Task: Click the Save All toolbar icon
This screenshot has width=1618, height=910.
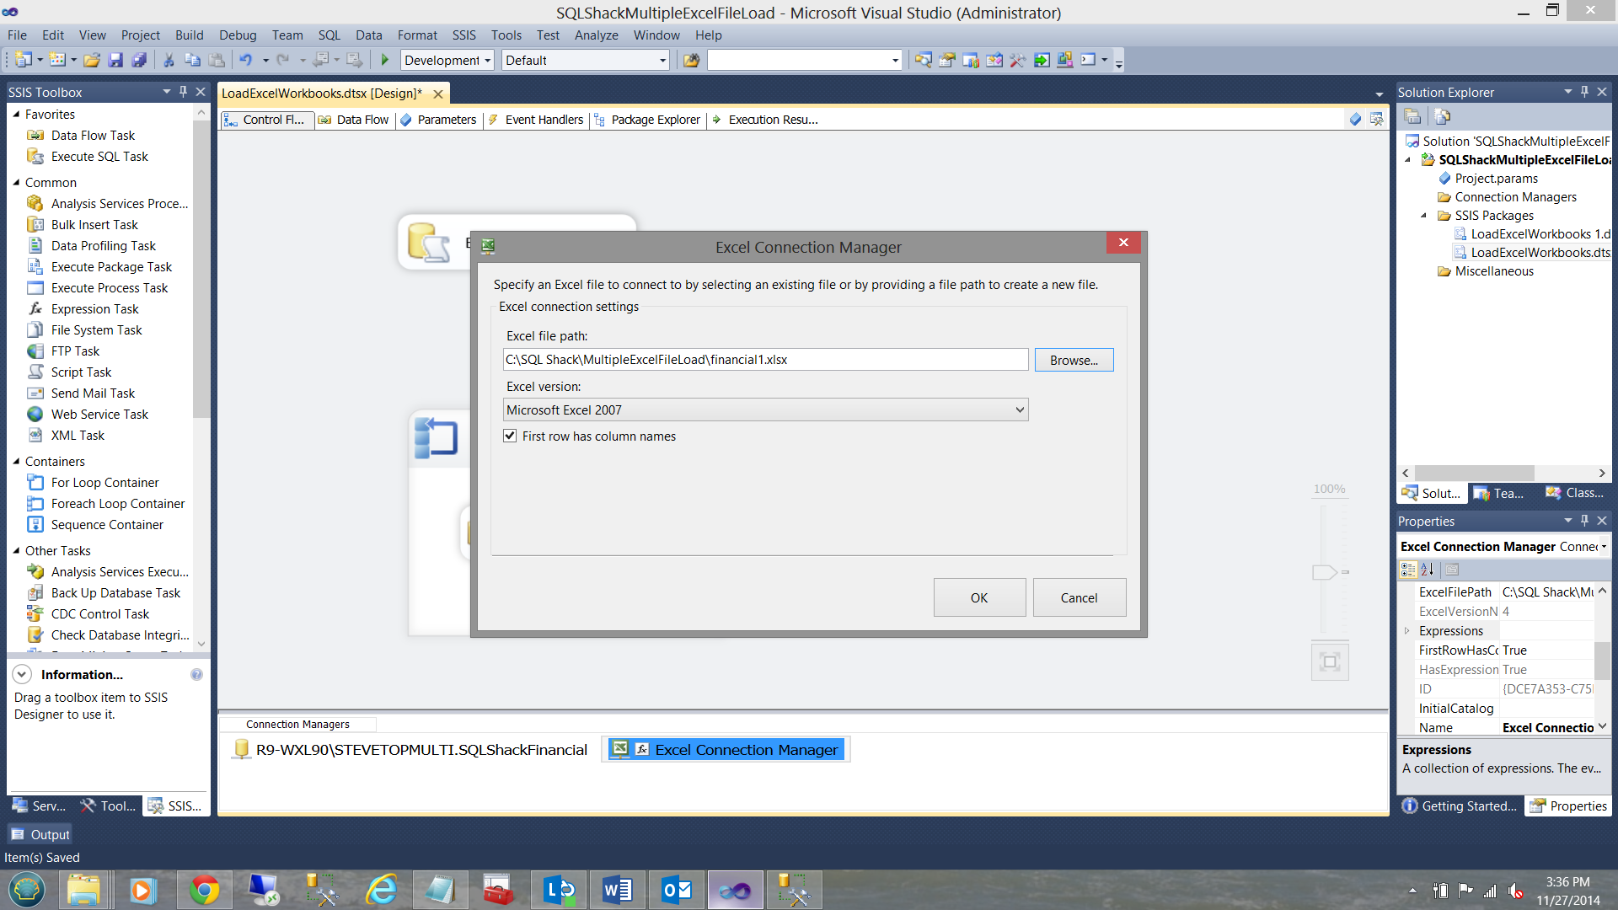Action: click(139, 60)
